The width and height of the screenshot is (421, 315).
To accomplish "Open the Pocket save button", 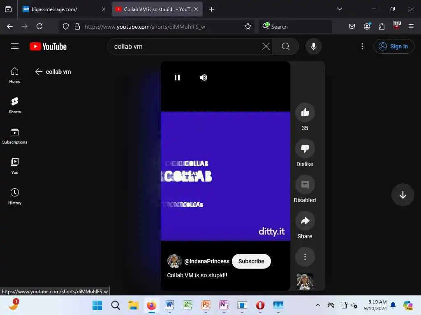I will (352, 26).
